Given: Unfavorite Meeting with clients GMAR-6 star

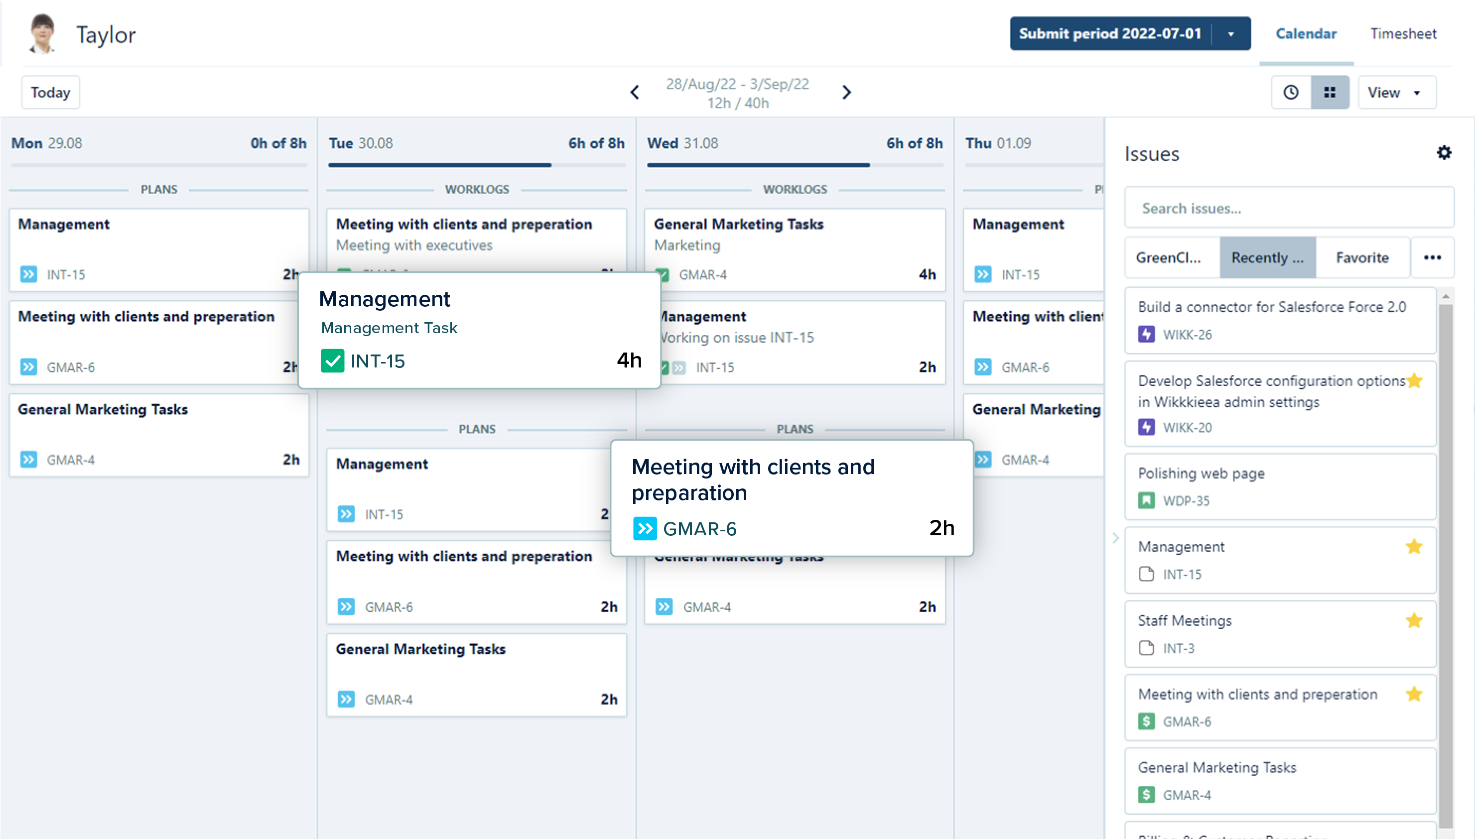Looking at the screenshot, I should 1414,694.
